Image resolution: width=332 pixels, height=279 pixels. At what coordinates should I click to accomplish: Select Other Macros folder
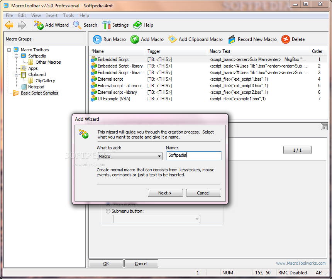click(48, 62)
